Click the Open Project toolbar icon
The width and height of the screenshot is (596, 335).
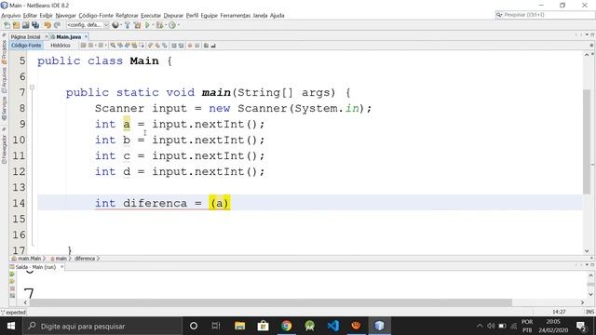pyautogui.click(x=25, y=25)
